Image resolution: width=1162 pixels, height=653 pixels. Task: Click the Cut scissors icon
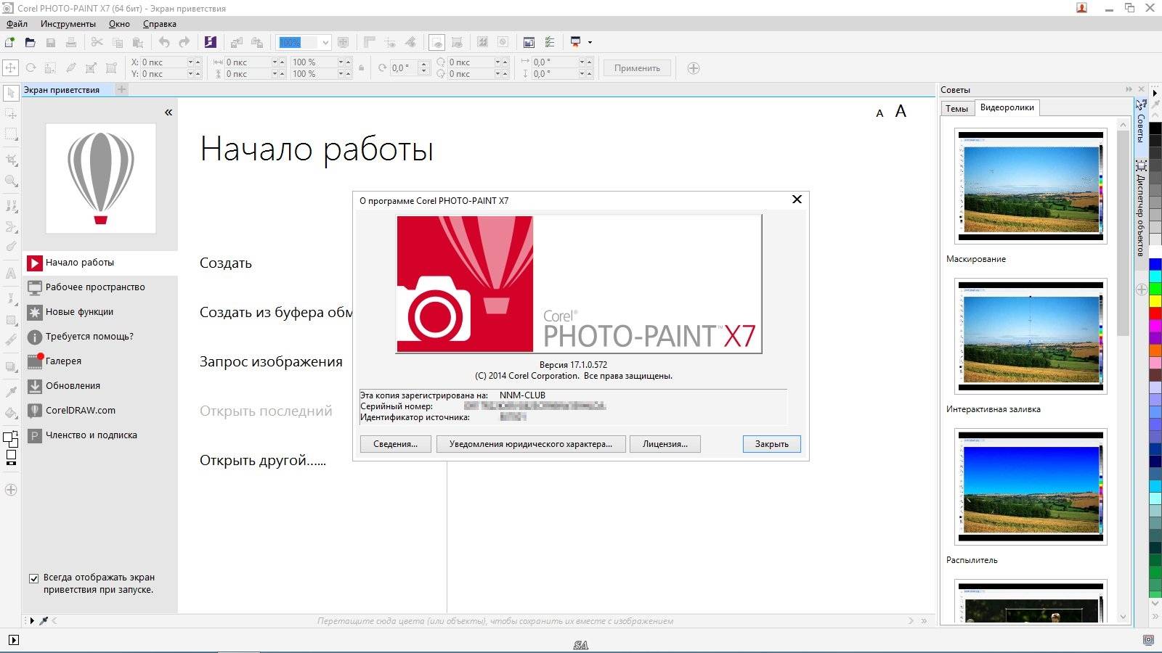pyautogui.click(x=97, y=42)
